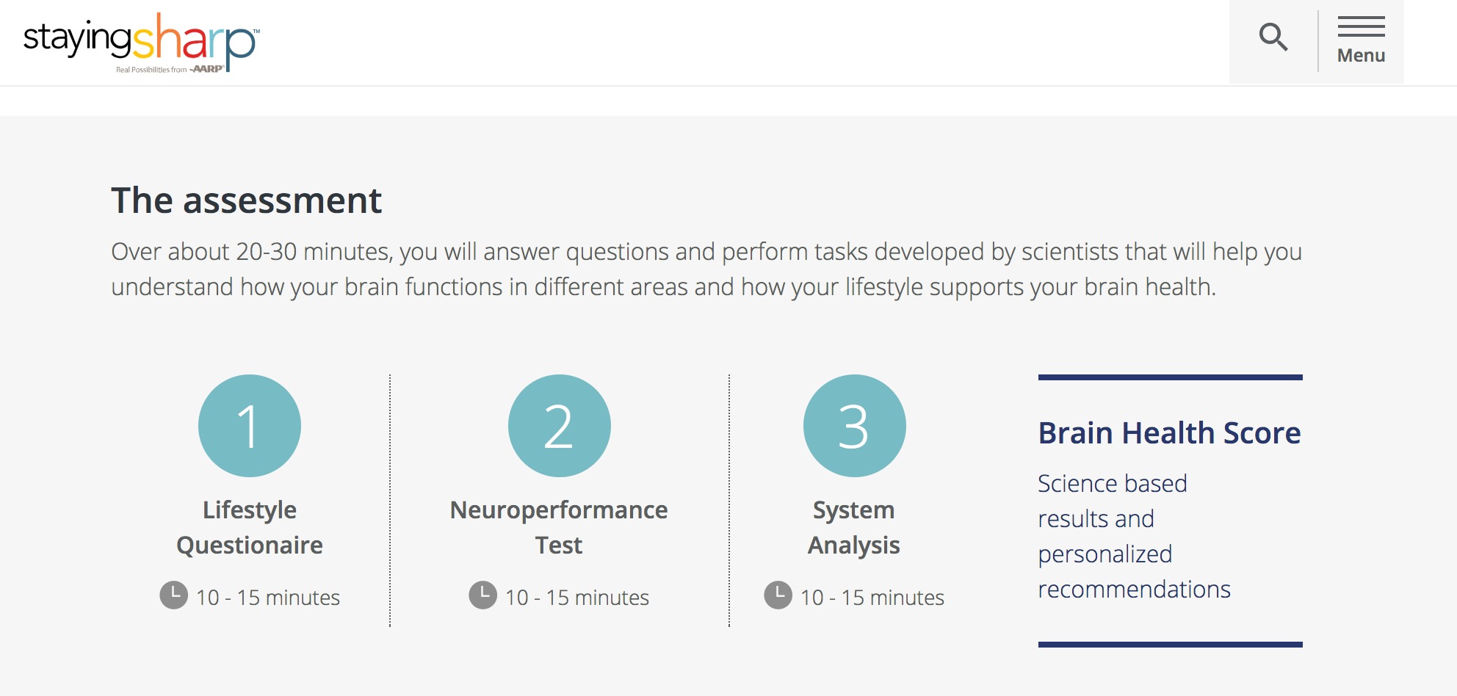Select the step 3 circle icon
Image resolution: width=1457 pixels, height=696 pixels.
[855, 426]
